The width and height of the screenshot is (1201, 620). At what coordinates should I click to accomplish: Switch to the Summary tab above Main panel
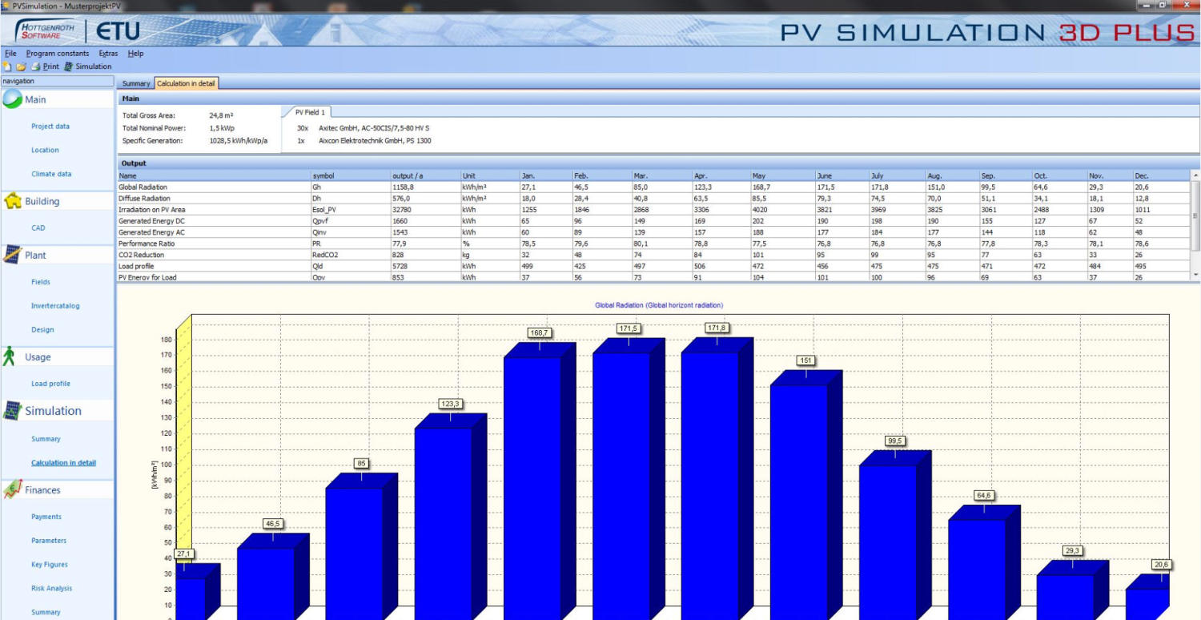pyautogui.click(x=136, y=83)
